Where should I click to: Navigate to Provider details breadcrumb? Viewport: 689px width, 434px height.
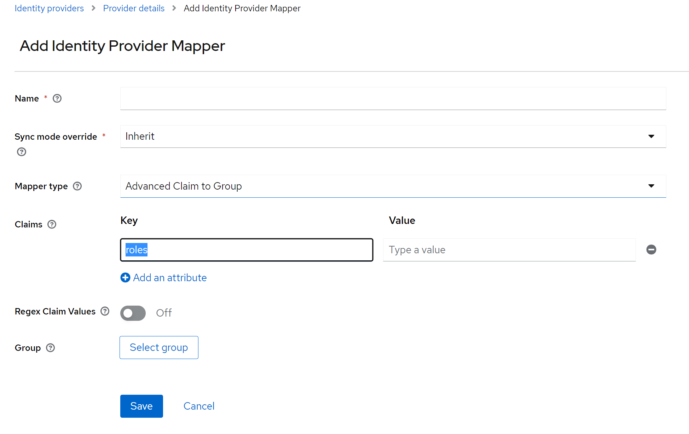[x=134, y=8]
